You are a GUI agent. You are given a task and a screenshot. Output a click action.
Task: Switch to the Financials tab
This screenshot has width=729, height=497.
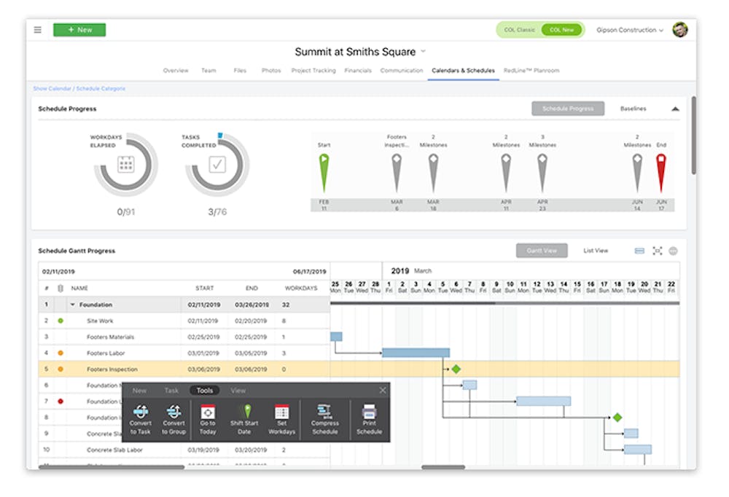358,70
